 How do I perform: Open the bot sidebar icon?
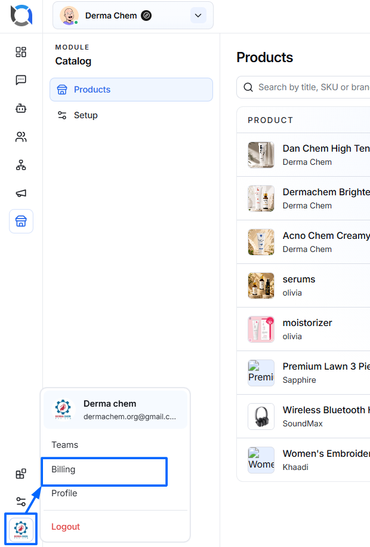[21, 108]
